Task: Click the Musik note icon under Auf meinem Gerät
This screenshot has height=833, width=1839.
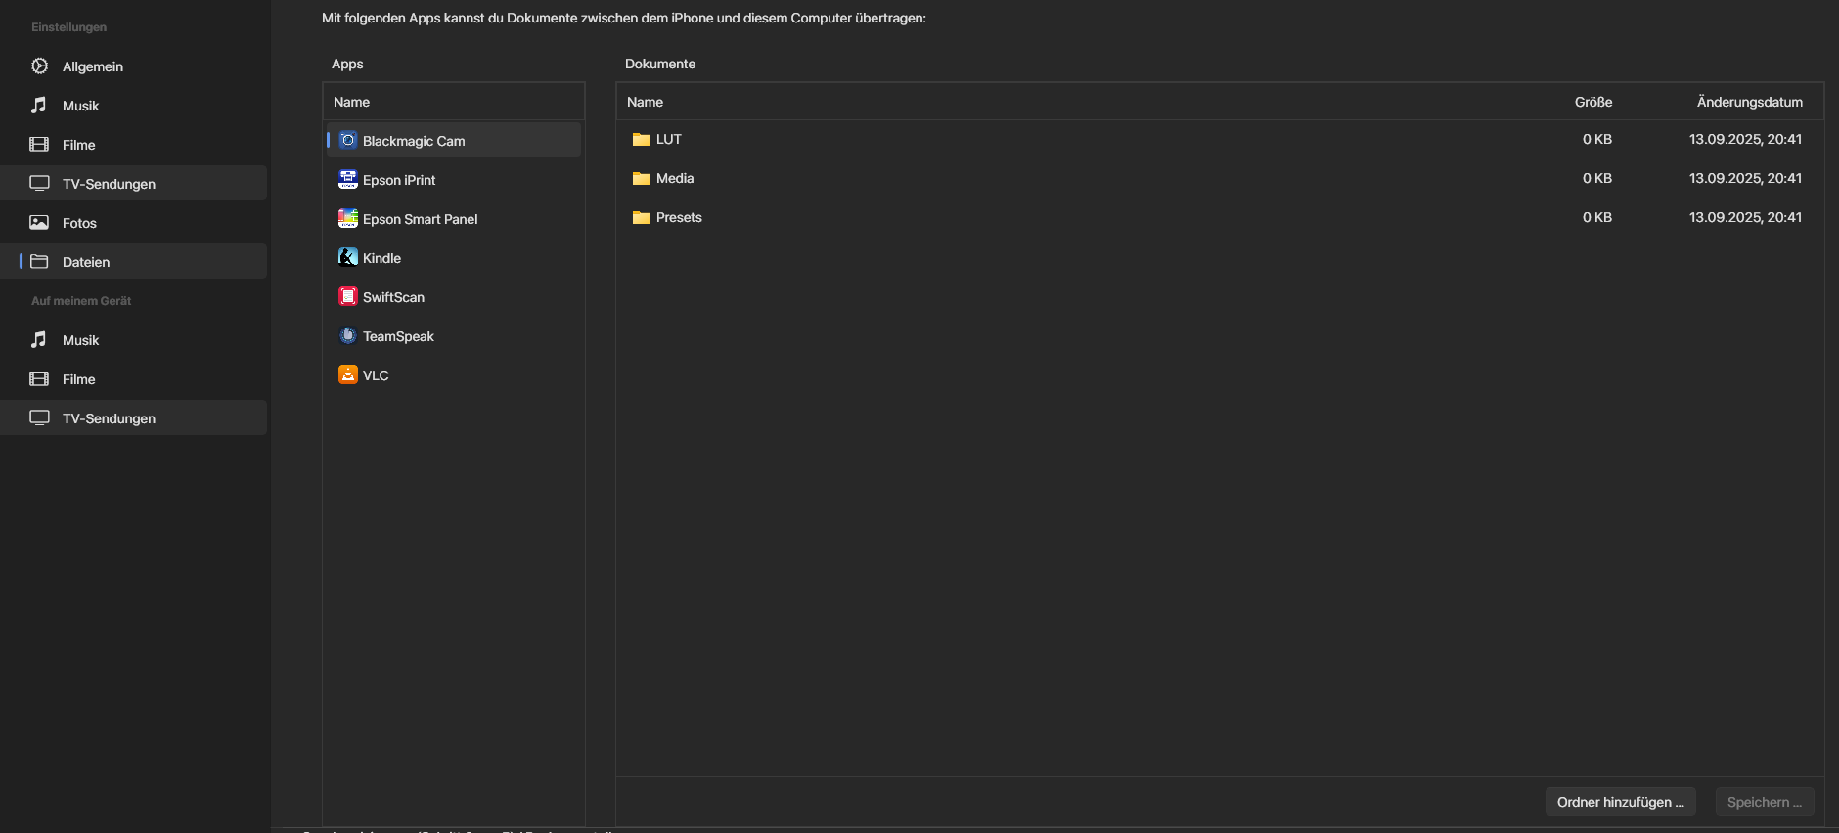Action: 39,340
